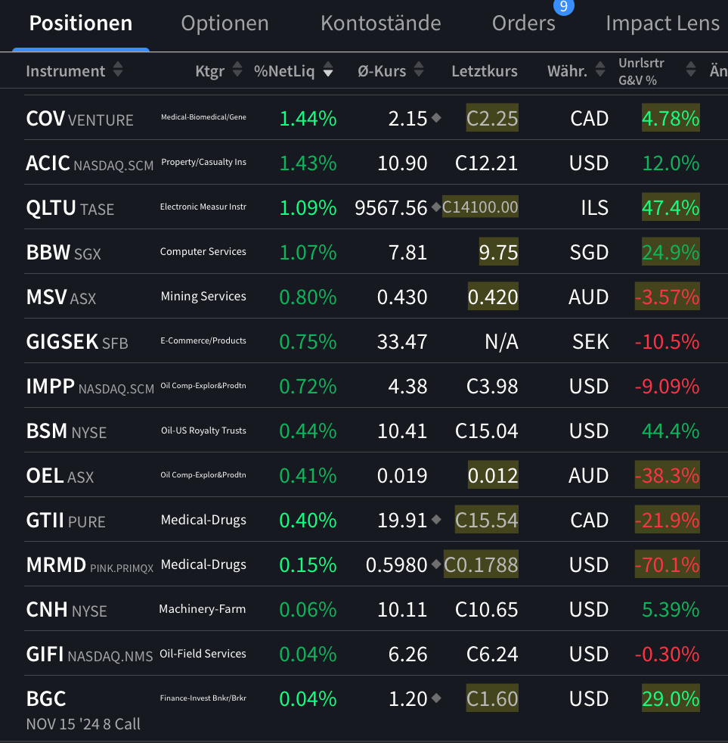Click the NOV 15 '24 8 Call label

[x=83, y=724]
